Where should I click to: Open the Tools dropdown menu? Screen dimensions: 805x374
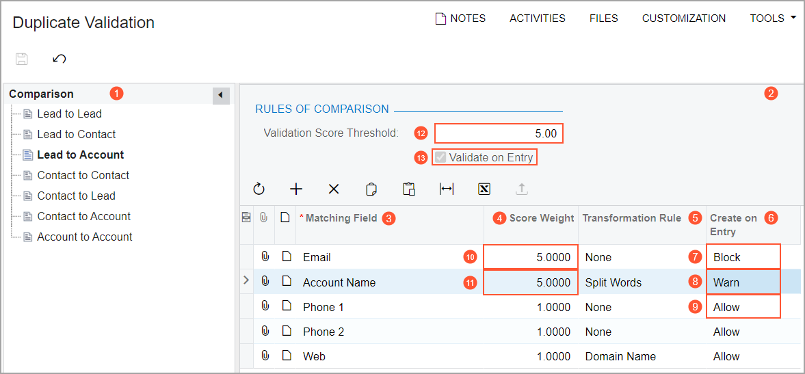click(773, 18)
